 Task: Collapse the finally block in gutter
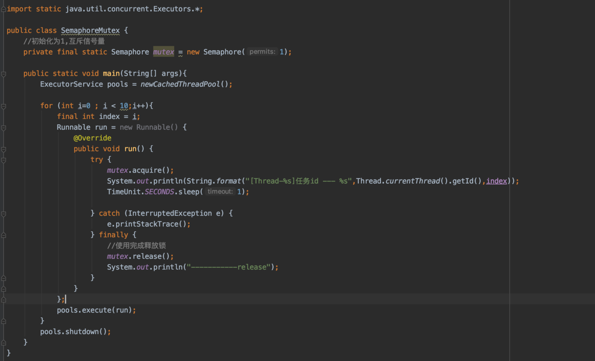[x=3, y=235]
